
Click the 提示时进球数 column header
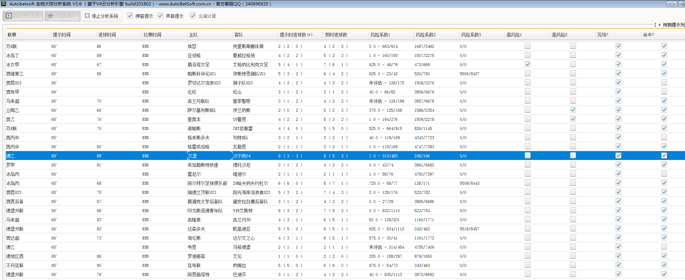[296, 35]
